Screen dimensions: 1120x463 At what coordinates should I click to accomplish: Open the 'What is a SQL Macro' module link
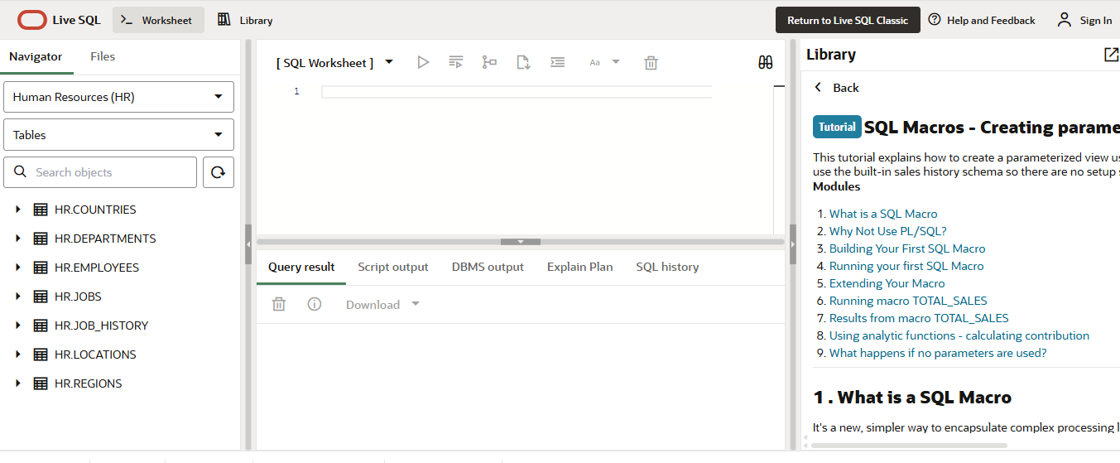[x=883, y=214]
